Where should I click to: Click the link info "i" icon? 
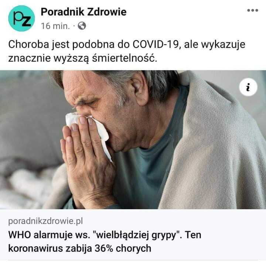[x=248, y=87]
